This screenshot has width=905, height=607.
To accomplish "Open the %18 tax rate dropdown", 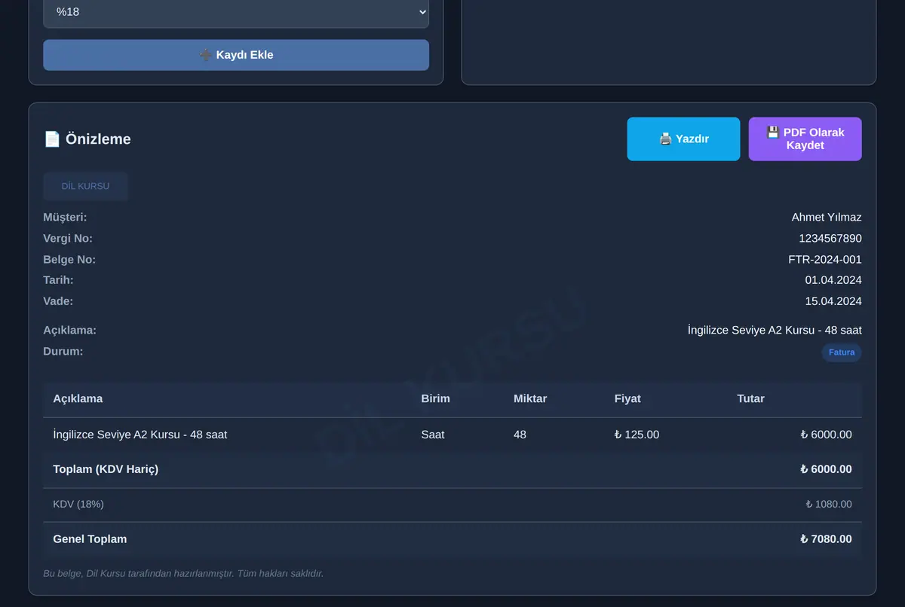I will point(236,13).
